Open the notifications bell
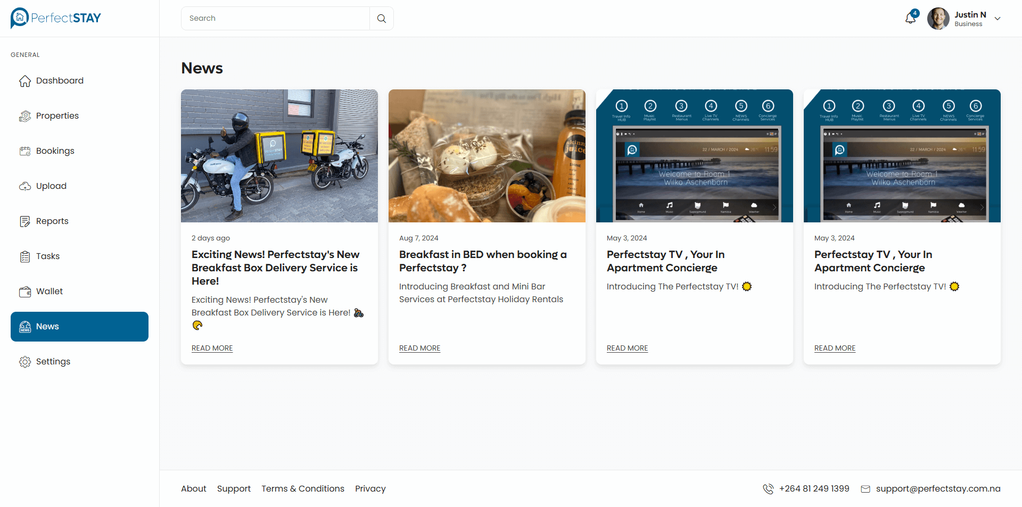1022x507 pixels. (910, 19)
